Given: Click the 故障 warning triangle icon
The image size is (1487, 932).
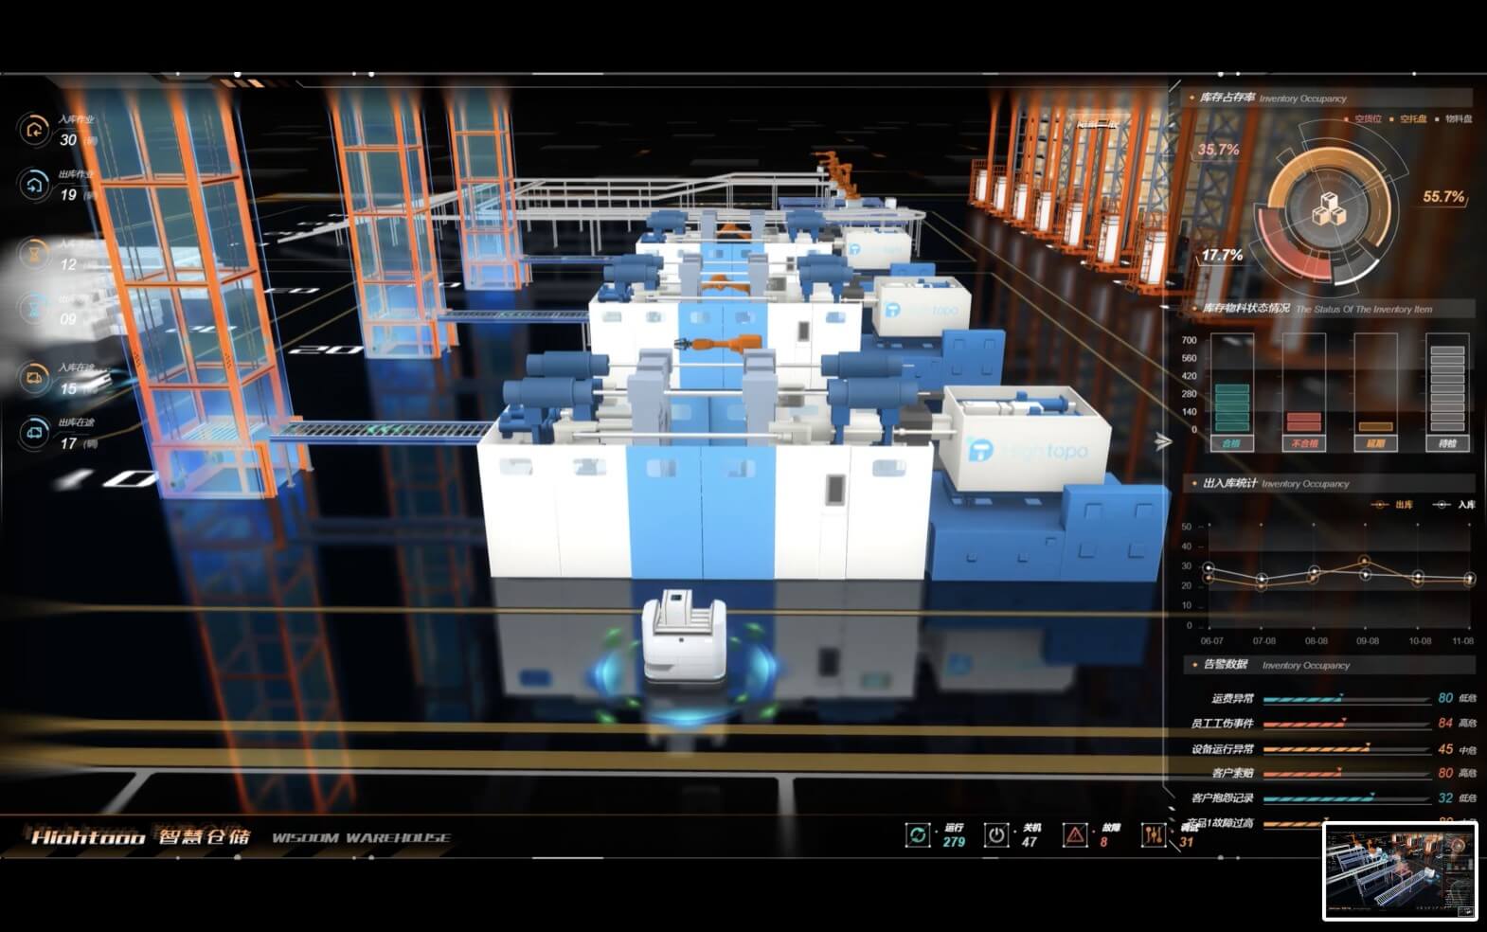Looking at the screenshot, I should point(1075,834).
